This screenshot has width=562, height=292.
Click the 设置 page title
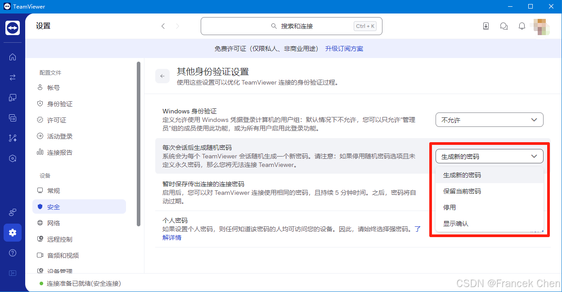(43, 26)
